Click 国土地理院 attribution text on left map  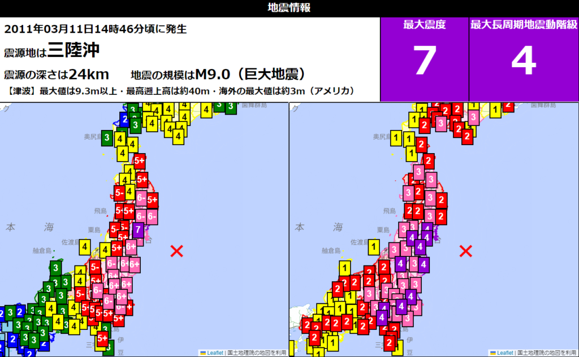point(256,352)
